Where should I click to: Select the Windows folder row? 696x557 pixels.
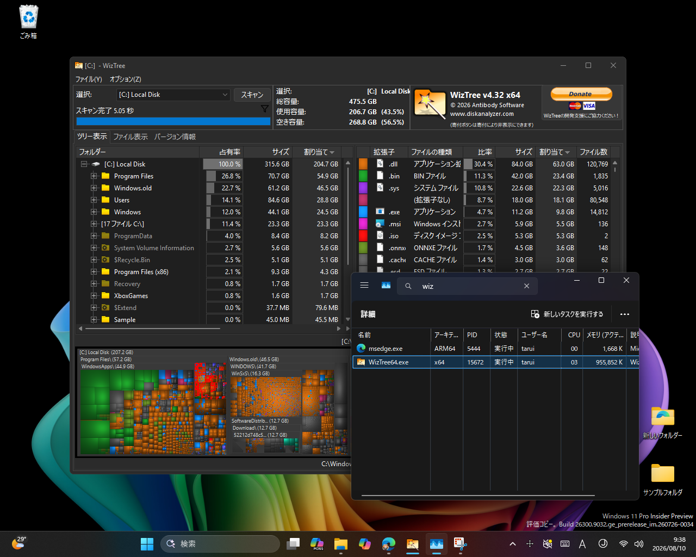(x=210, y=212)
